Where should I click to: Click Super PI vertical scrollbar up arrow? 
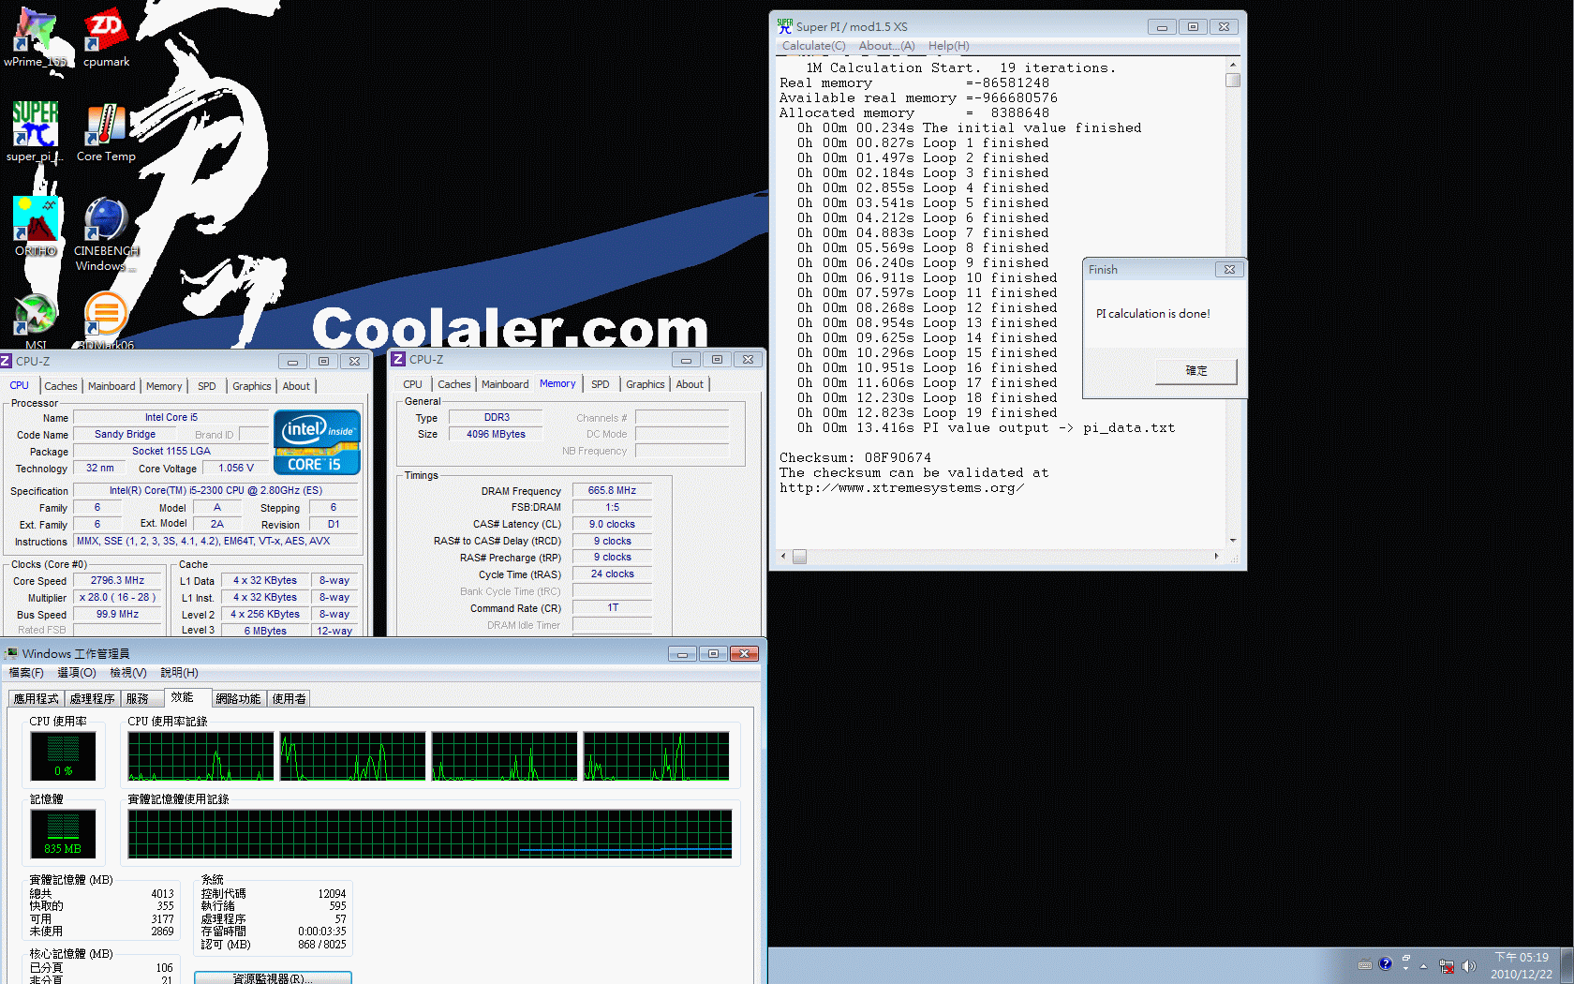pyautogui.click(x=1233, y=65)
